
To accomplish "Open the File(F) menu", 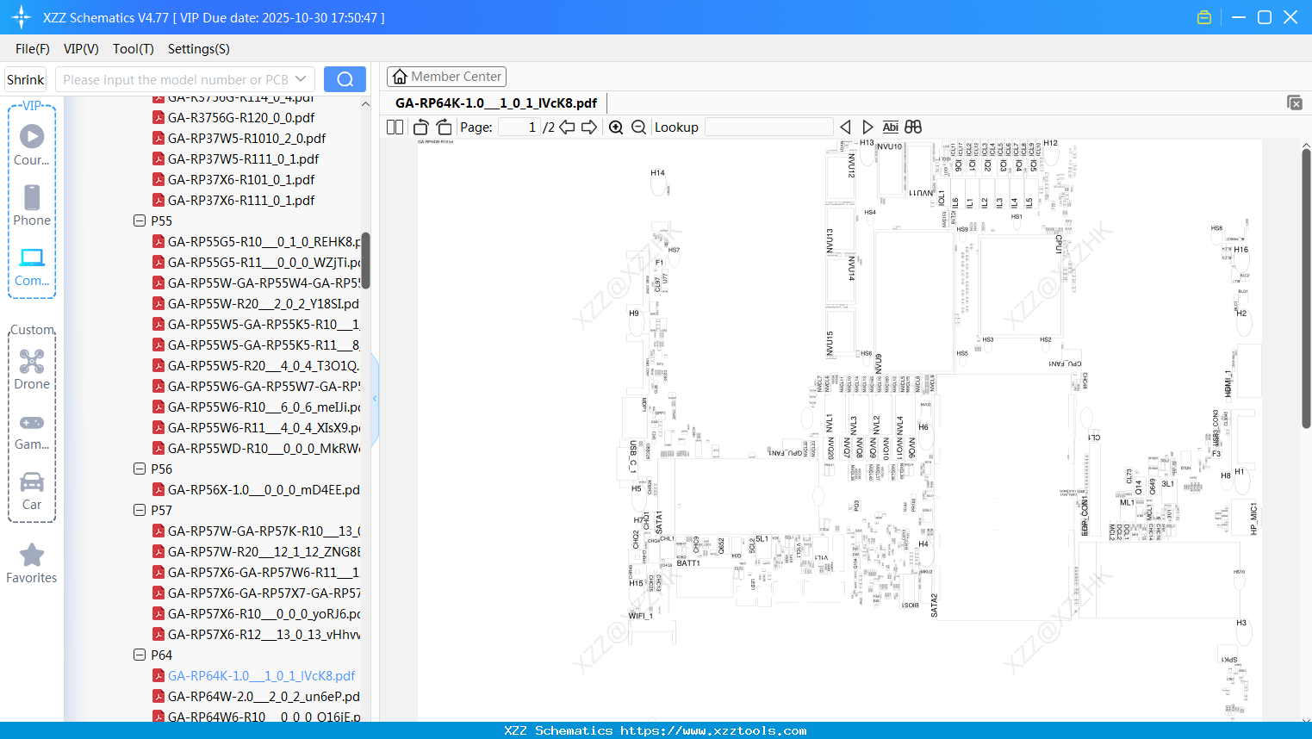I will point(33,49).
